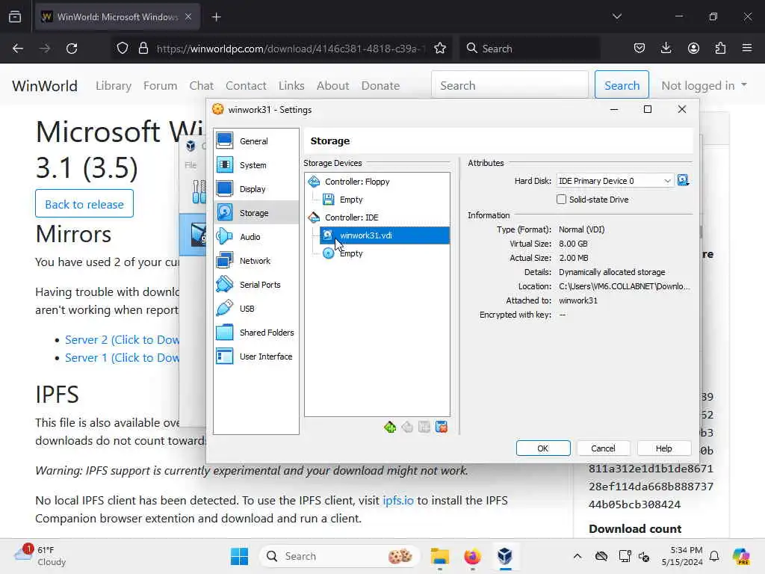Image resolution: width=765 pixels, height=574 pixels.
Task: Click the Server 2 download link
Action: click(122, 340)
